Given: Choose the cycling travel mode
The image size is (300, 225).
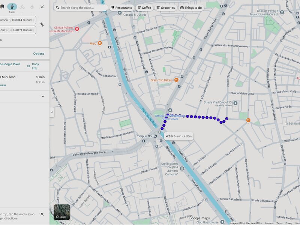Looking at the screenshot, I should point(22,7).
